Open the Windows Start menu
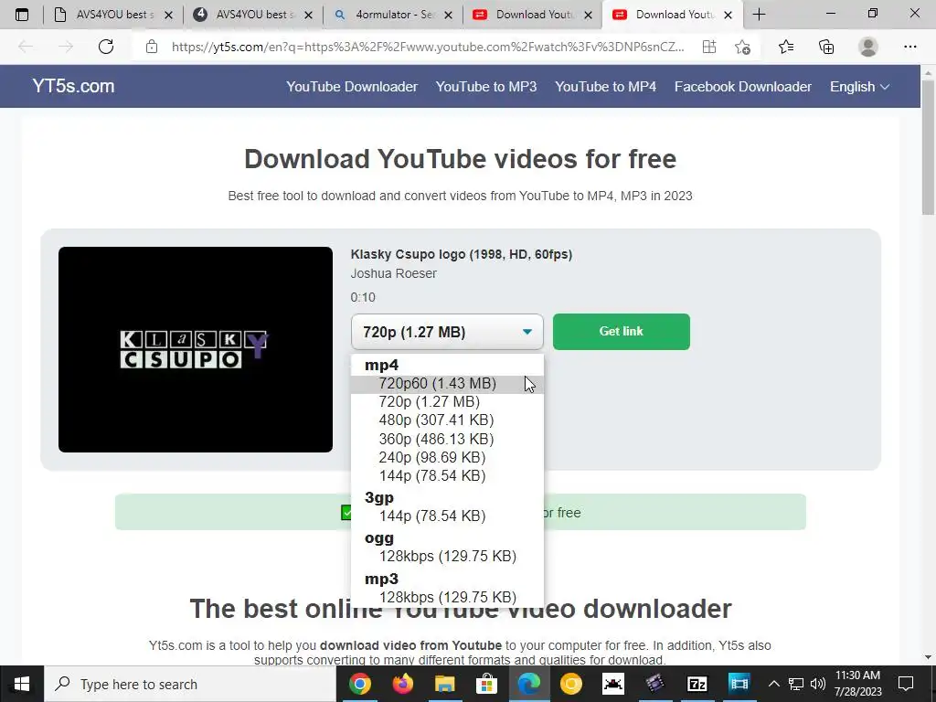The height and width of the screenshot is (702, 936). 22,684
